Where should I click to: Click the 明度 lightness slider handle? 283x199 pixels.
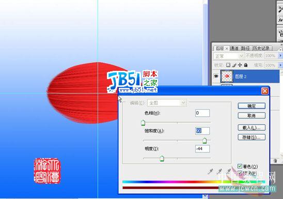162,158
